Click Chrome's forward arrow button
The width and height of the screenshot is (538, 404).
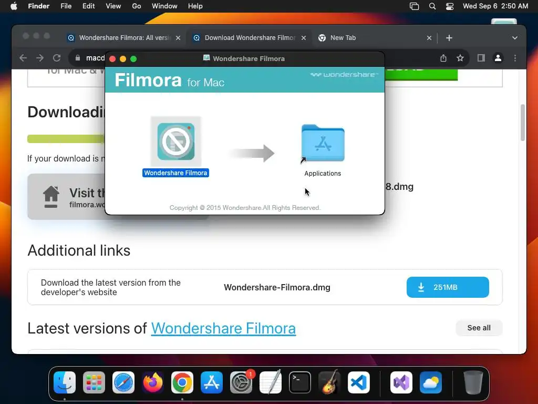tap(40, 58)
